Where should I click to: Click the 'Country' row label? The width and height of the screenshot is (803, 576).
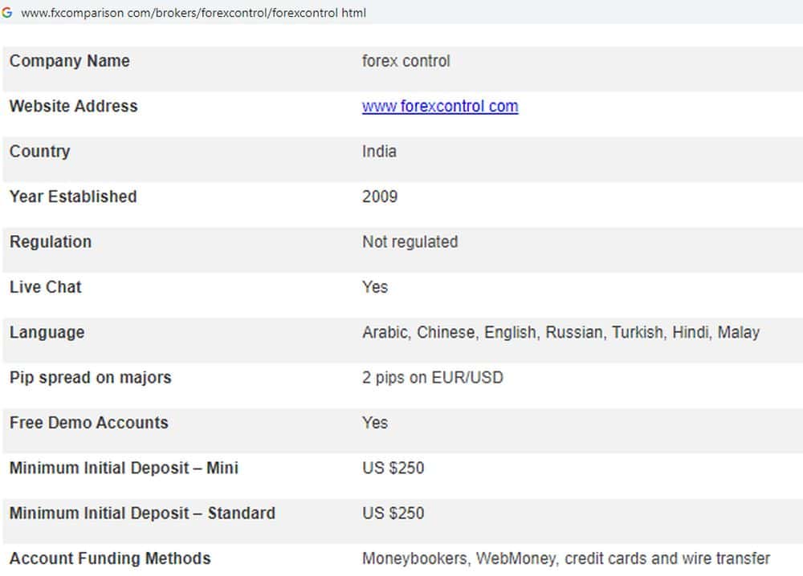click(x=40, y=152)
